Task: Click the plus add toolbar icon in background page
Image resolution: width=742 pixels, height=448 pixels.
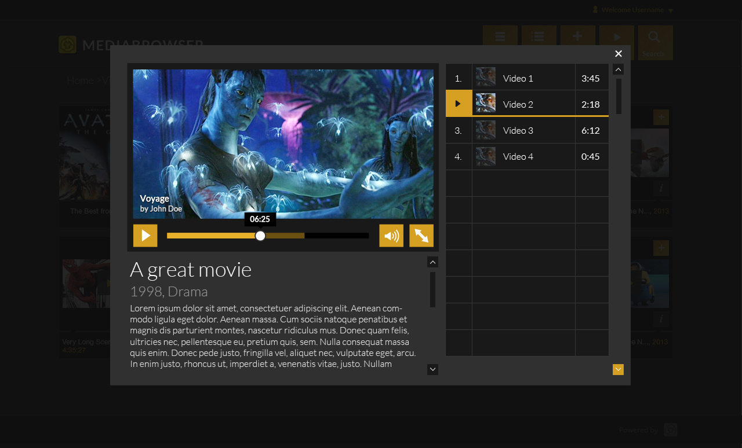Action: (577, 36)
